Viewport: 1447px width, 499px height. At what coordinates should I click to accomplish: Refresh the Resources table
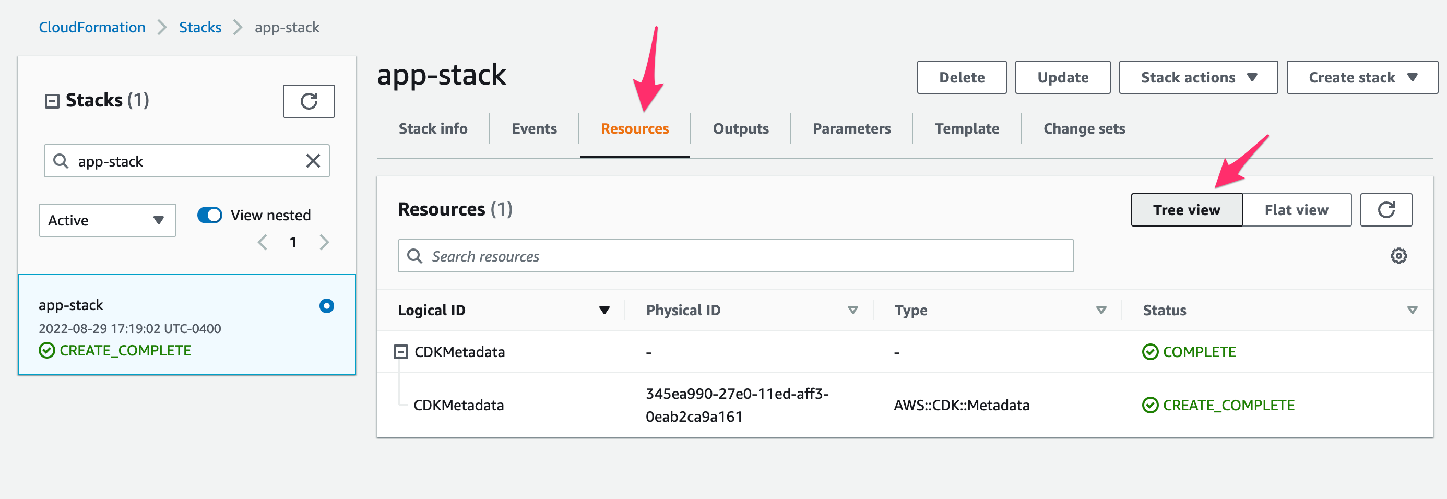(1386, 210)
